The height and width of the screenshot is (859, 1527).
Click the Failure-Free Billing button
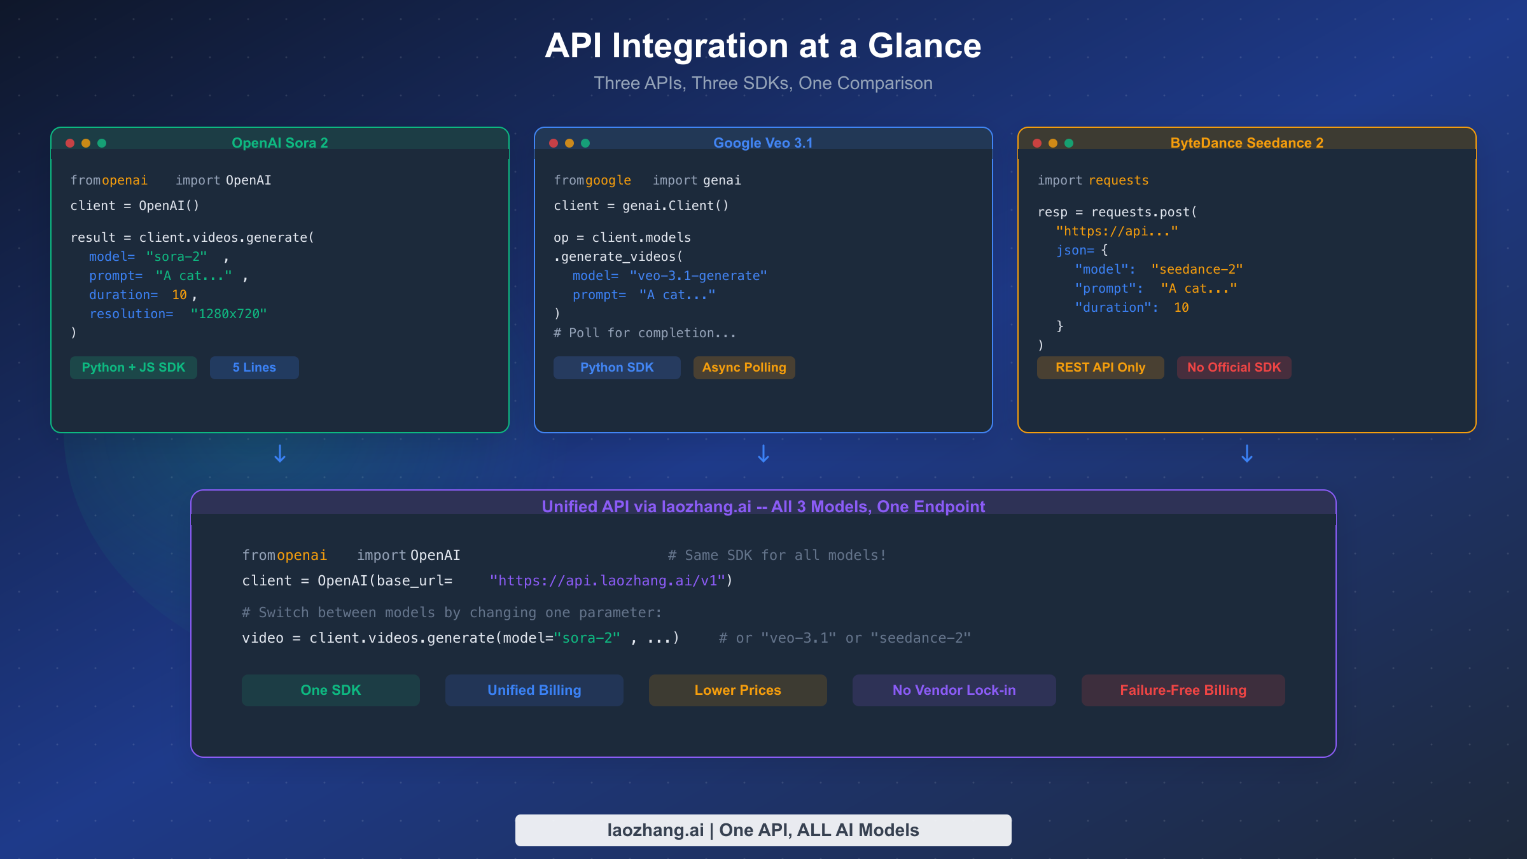(x=1183, y=690)
